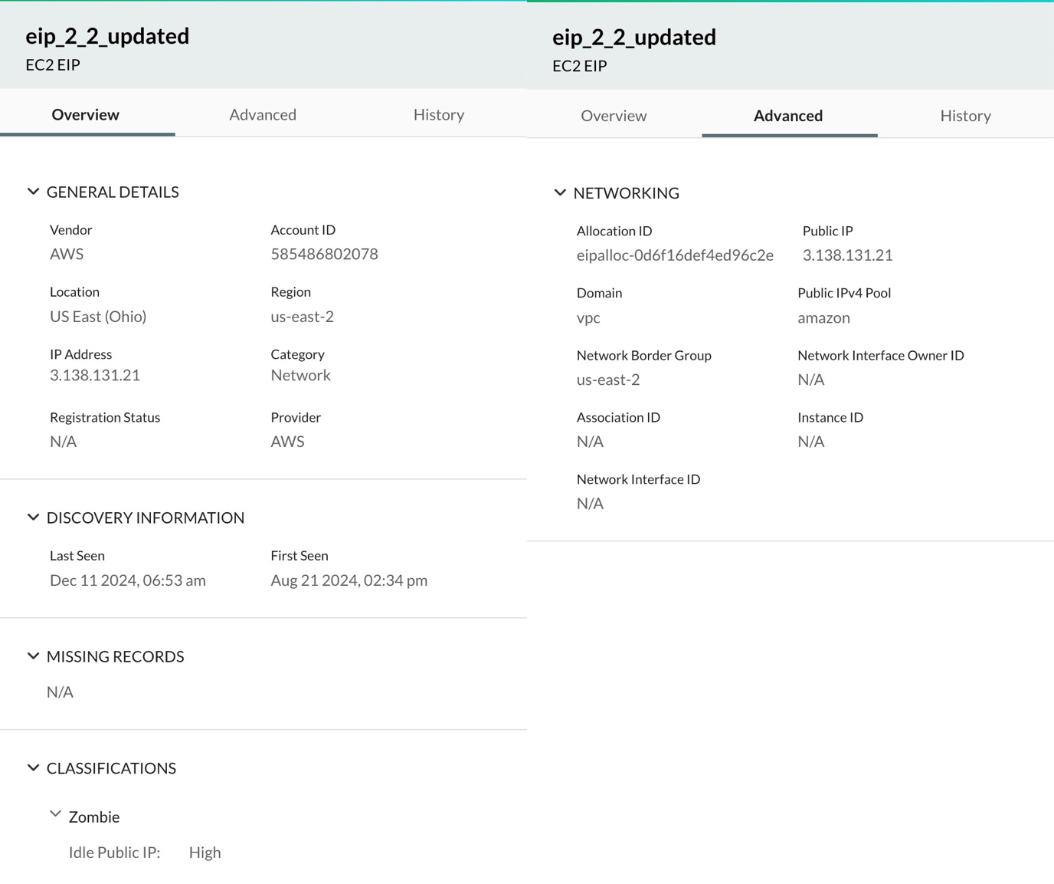Collapse the Networking section chevron
The image size is (1054, 884).
(560, 192)
